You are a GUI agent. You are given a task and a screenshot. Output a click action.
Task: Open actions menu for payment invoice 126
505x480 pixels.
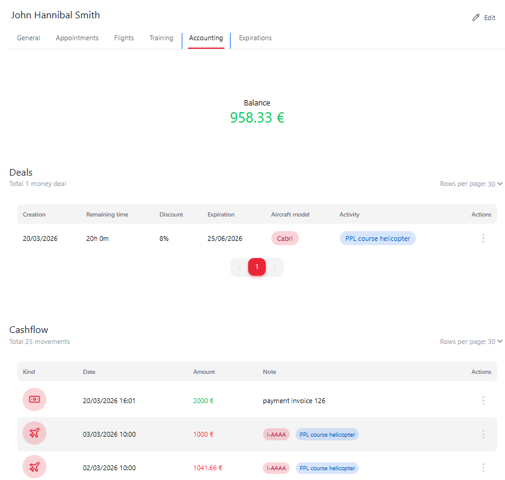click(483, 401)
